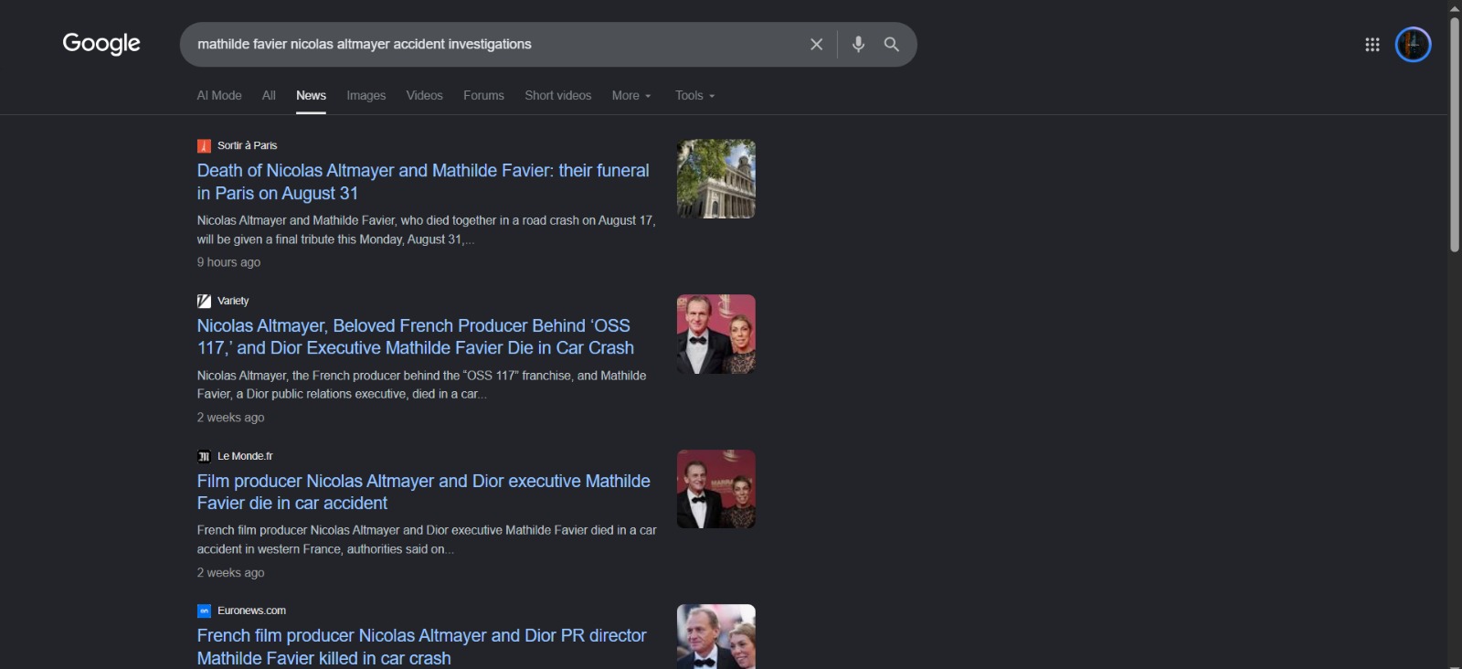The width and height of the screenshot is (1462, 669).
Task: Switch to the Forums tab
Action: pyautogui.click(x=483, y=95)
